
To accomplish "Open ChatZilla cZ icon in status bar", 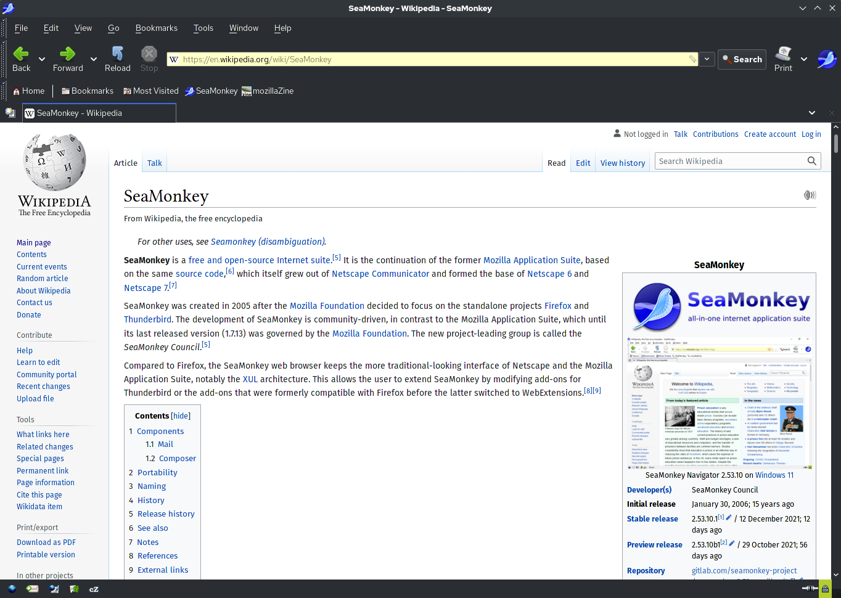I will click(94, 589).
